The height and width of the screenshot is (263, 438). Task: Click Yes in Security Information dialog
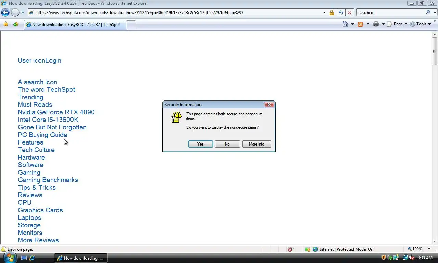tap(201, 144)
